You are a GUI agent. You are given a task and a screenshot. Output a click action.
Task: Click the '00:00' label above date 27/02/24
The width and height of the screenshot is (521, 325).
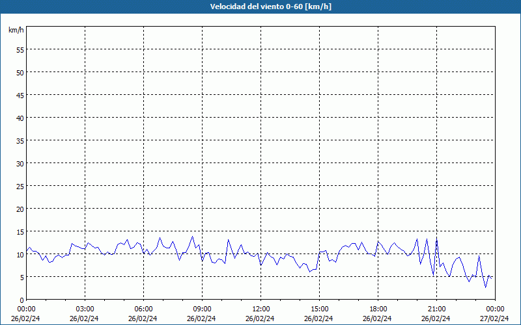495,309
